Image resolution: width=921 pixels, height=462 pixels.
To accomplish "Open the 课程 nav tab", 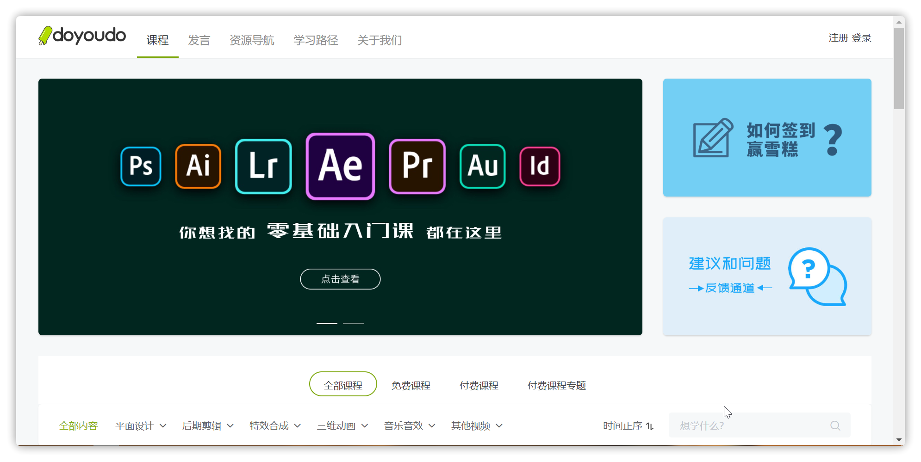I will [157, 40].
